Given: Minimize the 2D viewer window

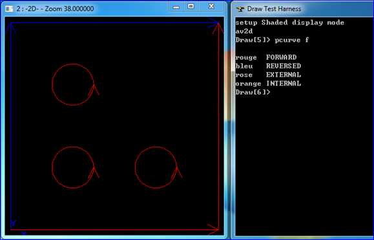Looking at the screenshot, I should (x=176, y=7).
